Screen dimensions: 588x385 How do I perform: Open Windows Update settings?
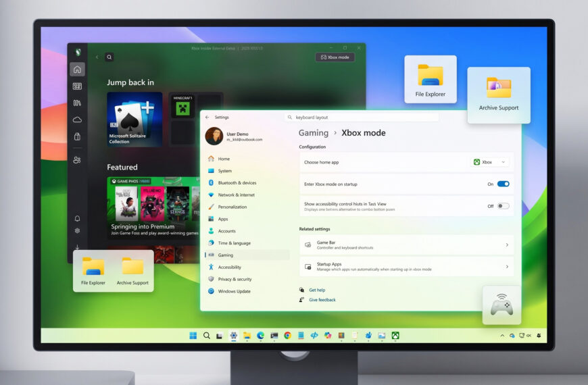pyautogui.click(x=247, y=291)
